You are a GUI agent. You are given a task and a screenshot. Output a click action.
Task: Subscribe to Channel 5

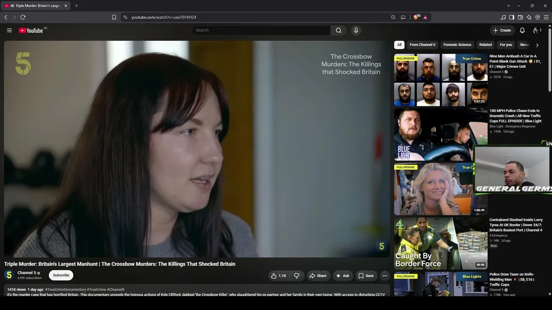61,275
